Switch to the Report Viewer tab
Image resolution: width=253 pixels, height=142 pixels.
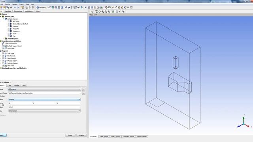142,136
